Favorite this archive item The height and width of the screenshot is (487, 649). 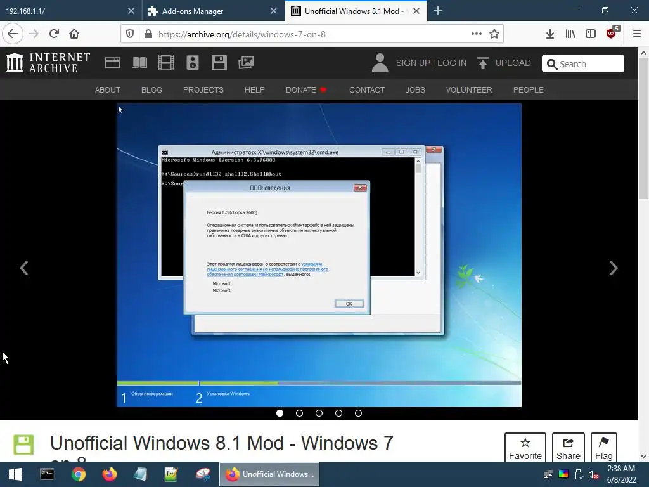click(525, 447)
